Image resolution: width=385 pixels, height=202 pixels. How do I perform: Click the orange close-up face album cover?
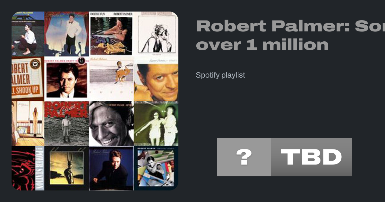click(156, 79)
